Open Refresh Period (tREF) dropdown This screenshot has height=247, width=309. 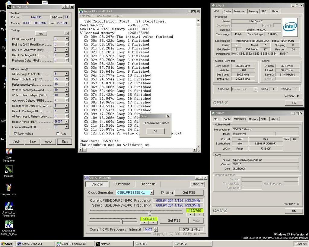pyautogui.click(x=67, y=122)
